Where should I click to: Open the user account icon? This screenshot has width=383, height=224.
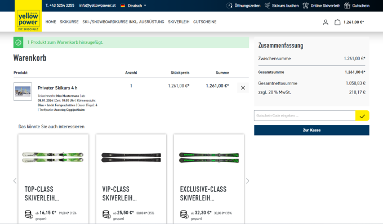point(326,22)
